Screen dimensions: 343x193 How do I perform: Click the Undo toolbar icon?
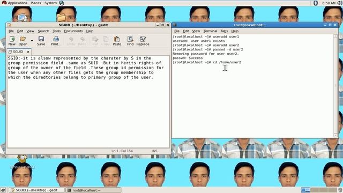71,41
